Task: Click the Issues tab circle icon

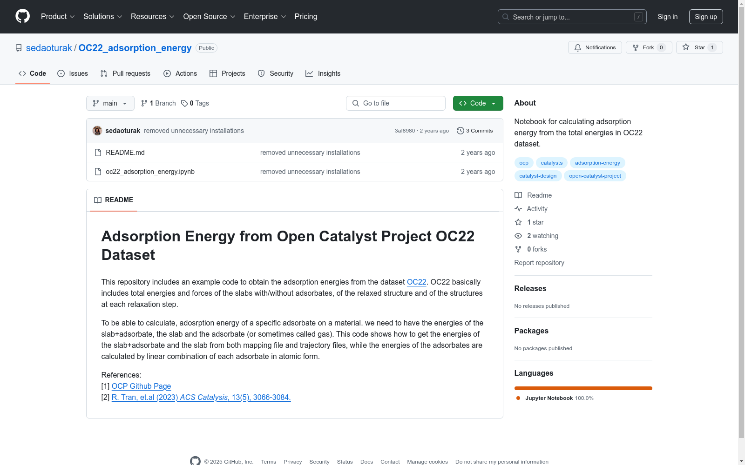Action: [61, 73]
